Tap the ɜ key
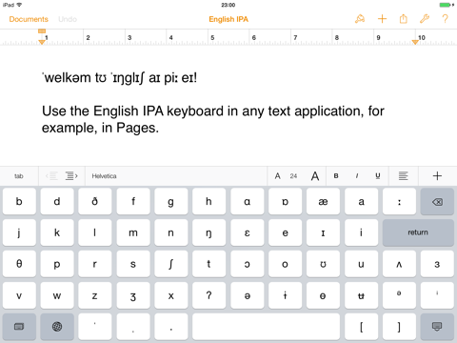457x343 pixels. point(437,264)
